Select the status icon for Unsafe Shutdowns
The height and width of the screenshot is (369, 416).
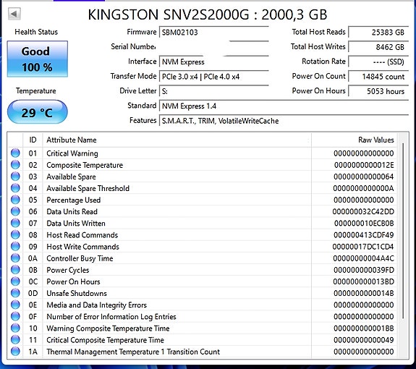click(x=15, y=293)
